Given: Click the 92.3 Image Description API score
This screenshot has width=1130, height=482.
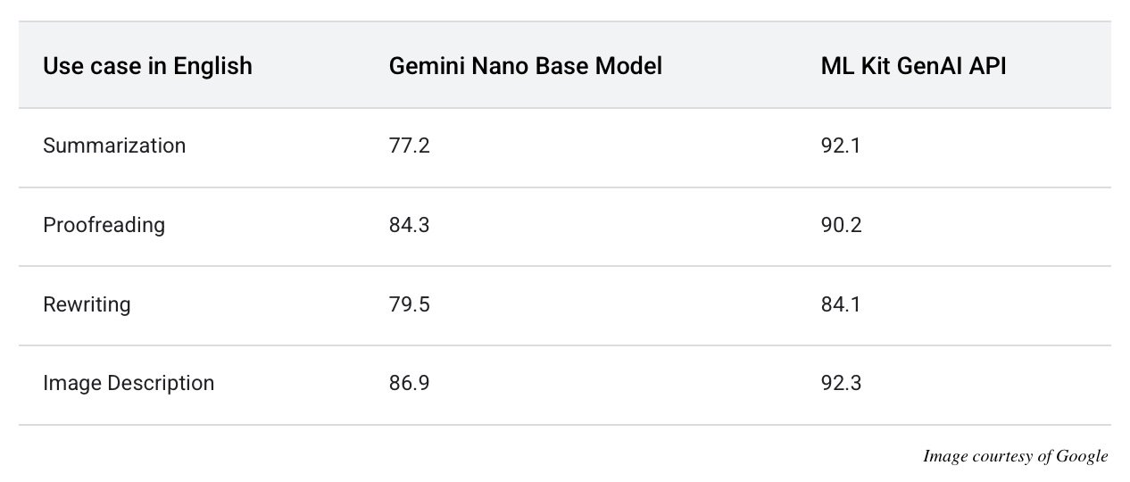Looking at the screenshot, I should click(x=841, y=383).
